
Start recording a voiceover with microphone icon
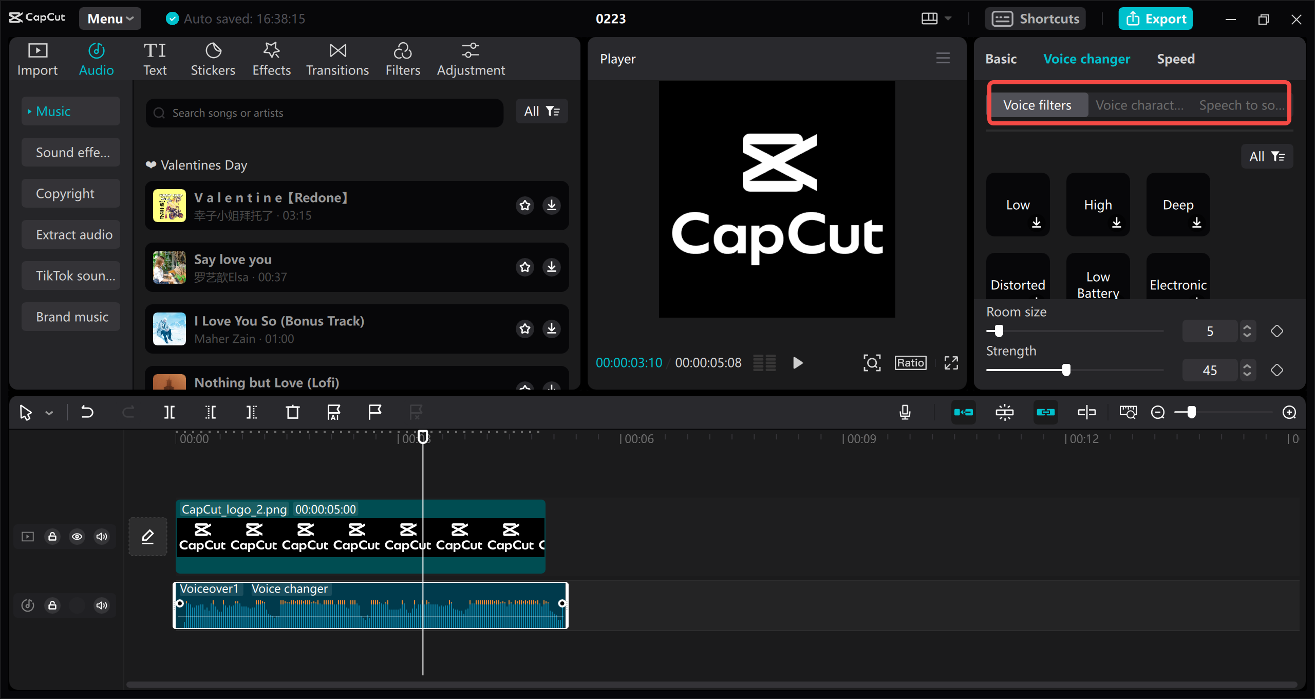pyautogui.click(x=905, y=412)
